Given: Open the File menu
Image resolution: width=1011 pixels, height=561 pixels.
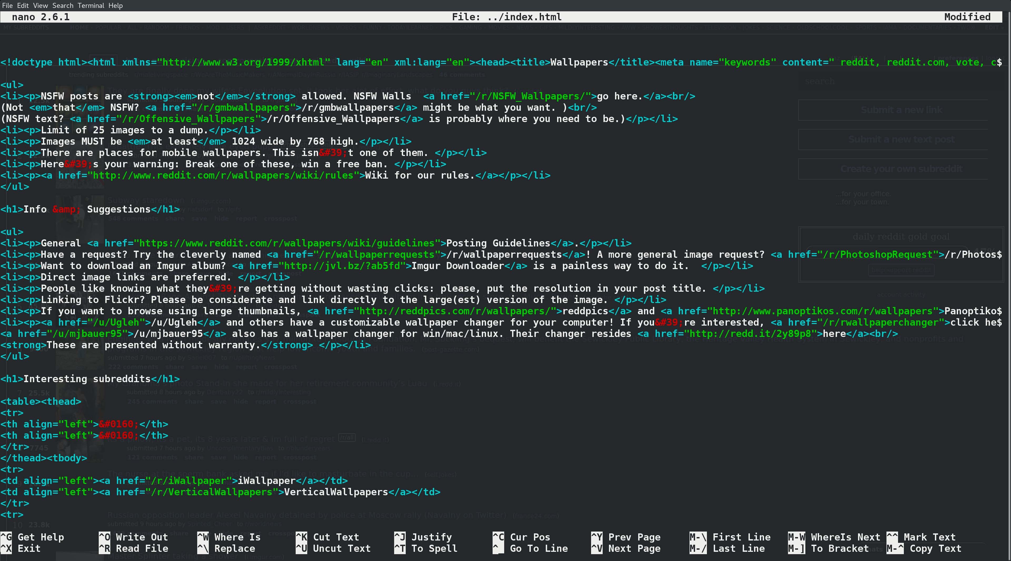Looking at the screenshot, I should pyautogui.click(x=7, y=6).
